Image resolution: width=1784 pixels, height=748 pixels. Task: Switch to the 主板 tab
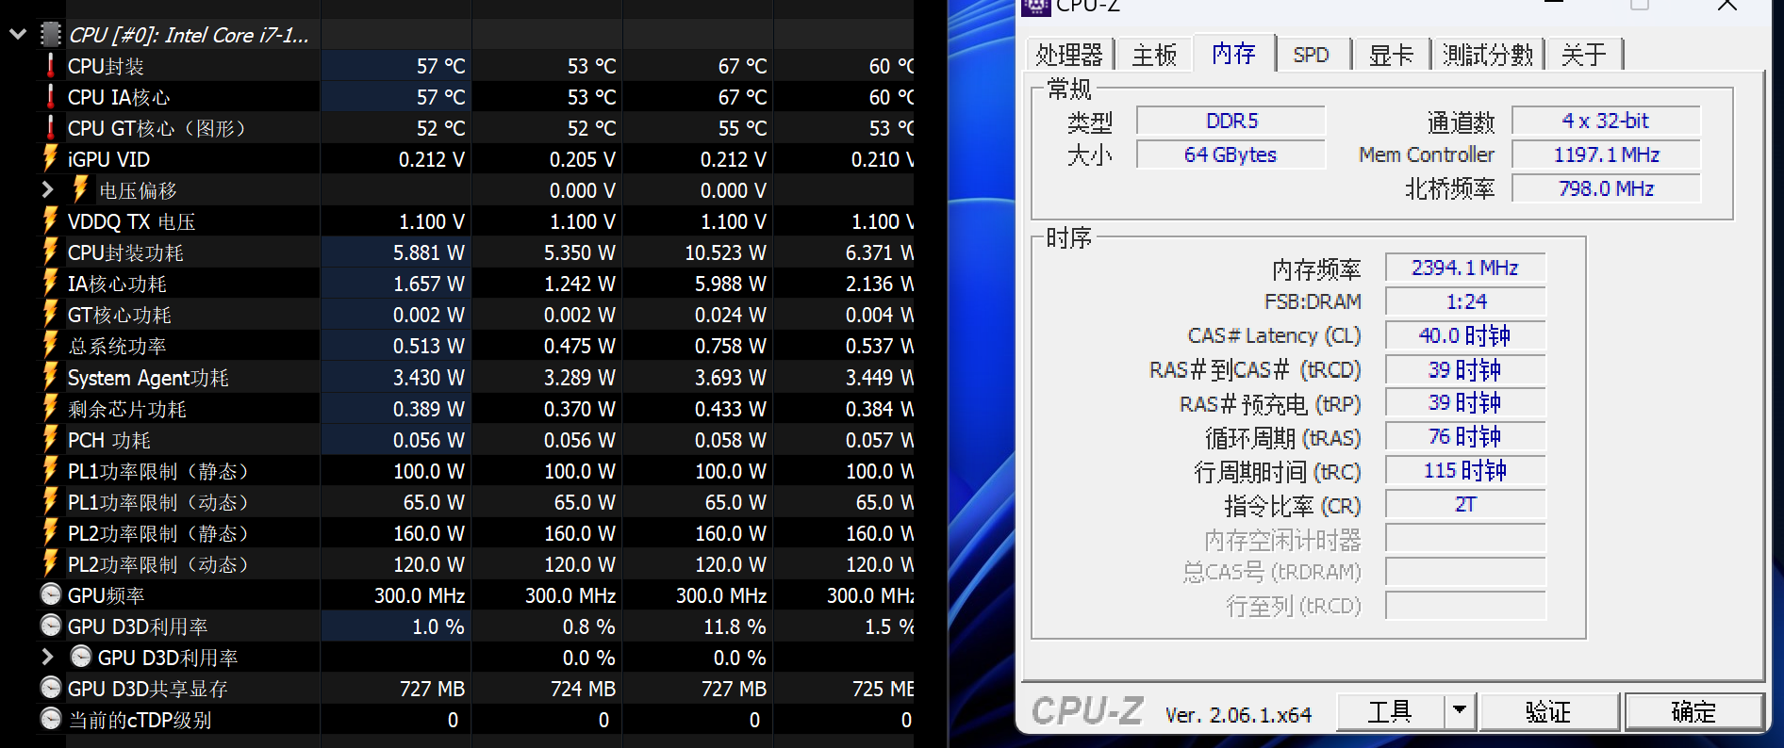click(1154, 55)
